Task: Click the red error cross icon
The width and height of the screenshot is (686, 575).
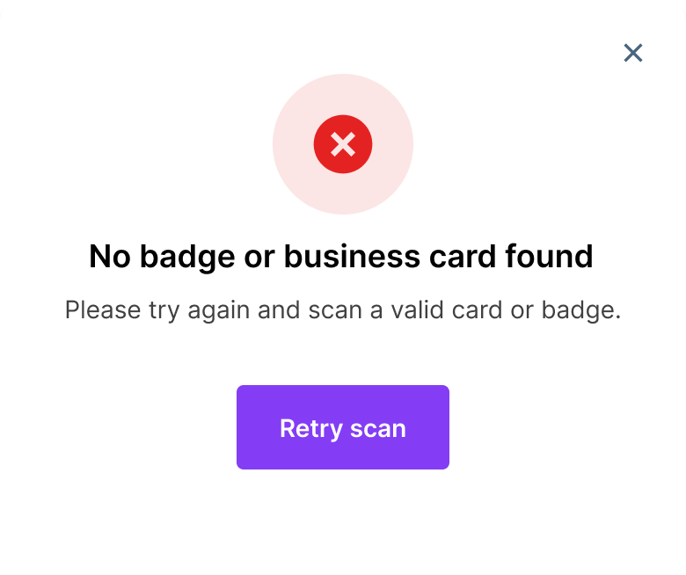Action: point(343,143)
